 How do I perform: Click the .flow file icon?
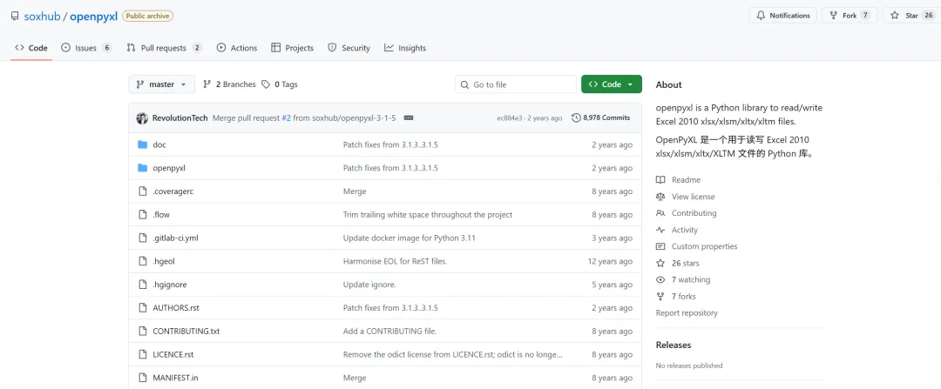click(x=142, y=215)
